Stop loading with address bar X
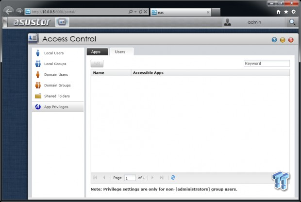This screenshot has height=202, width=301. (x=146, y=12)
